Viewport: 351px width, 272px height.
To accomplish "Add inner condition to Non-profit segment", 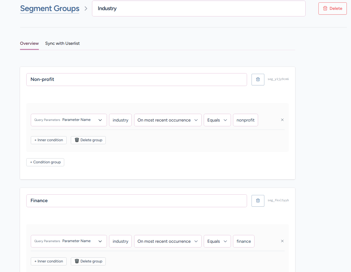I will pyautogui.click(x=49, y=140).
